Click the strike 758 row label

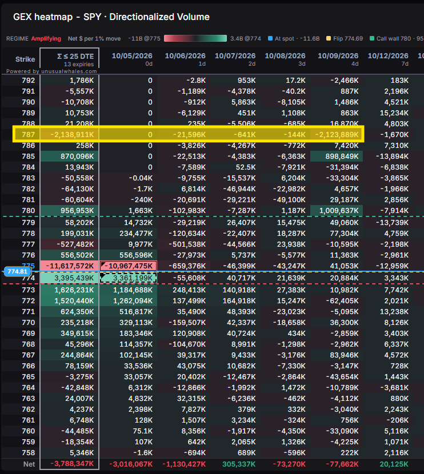point(28,453)
